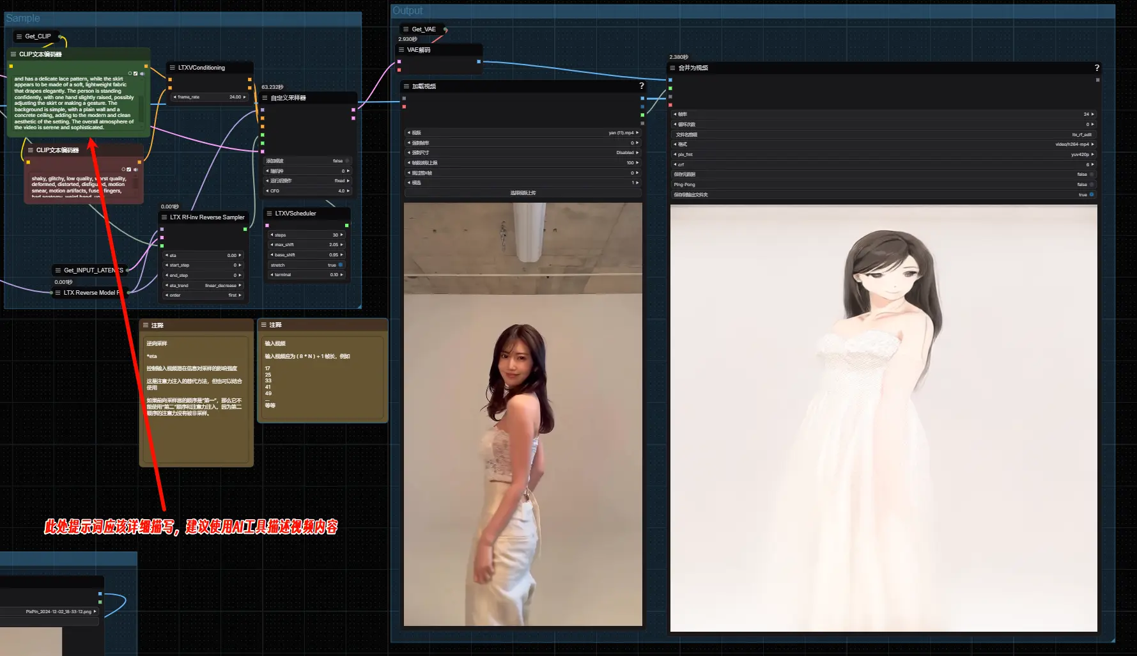1137x656 pixels.
Task: Click speaker icon in green CLIP text encoder
Action: coord(142,74)
